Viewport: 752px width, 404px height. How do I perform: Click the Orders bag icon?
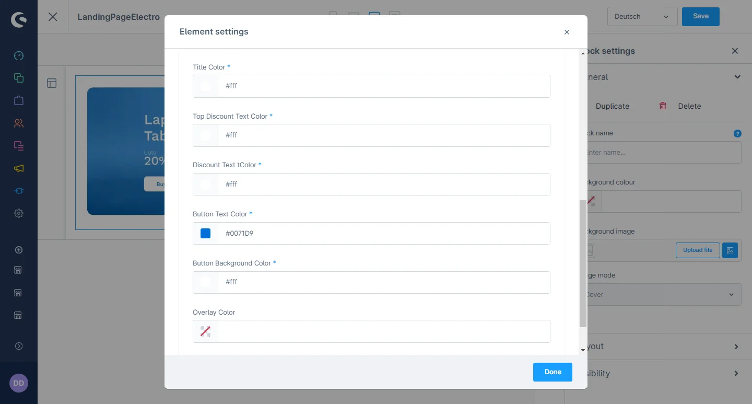tap(19, 100)
